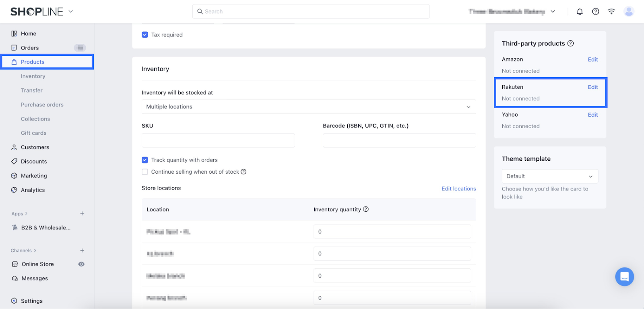Click the plus icon next to Channels

pos(82,250)
